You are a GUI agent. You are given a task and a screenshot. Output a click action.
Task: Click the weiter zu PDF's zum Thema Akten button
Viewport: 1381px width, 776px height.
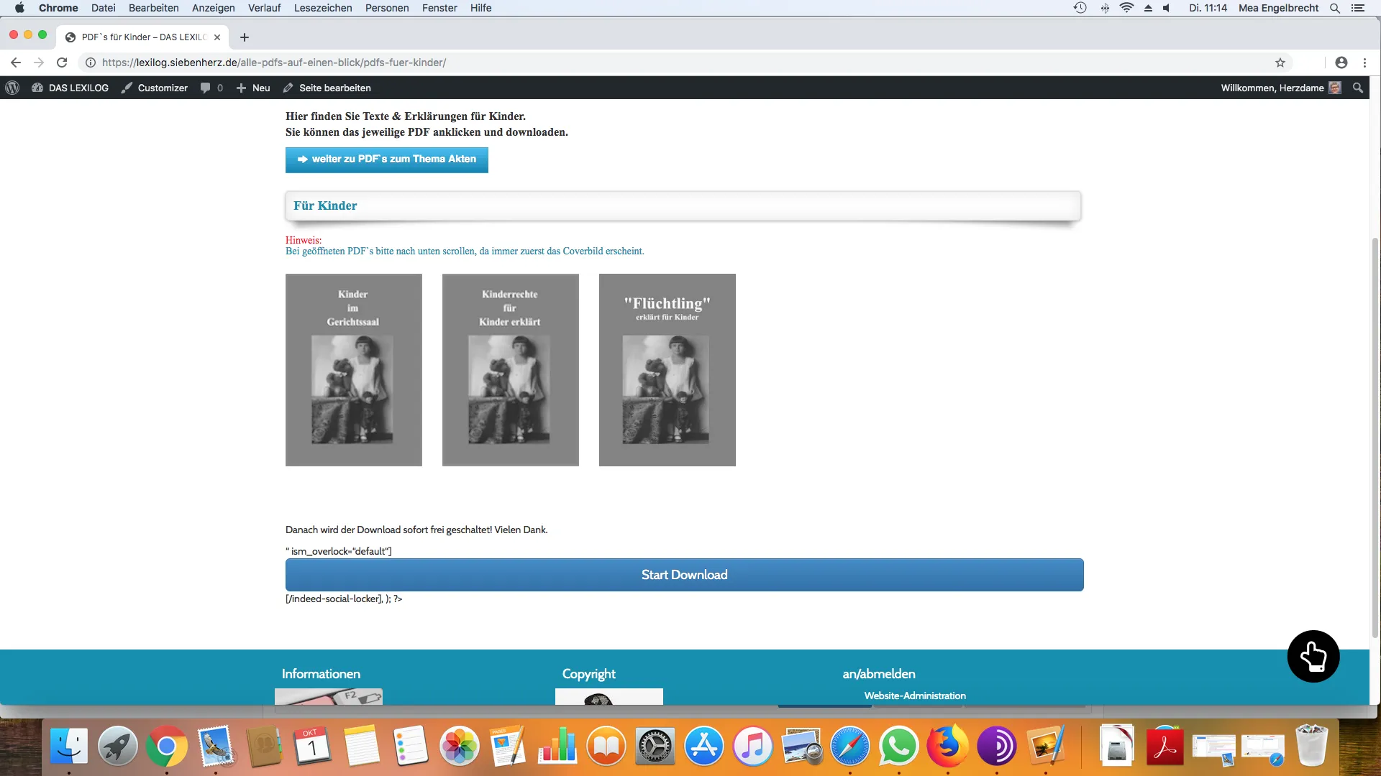tap(387, 160)
